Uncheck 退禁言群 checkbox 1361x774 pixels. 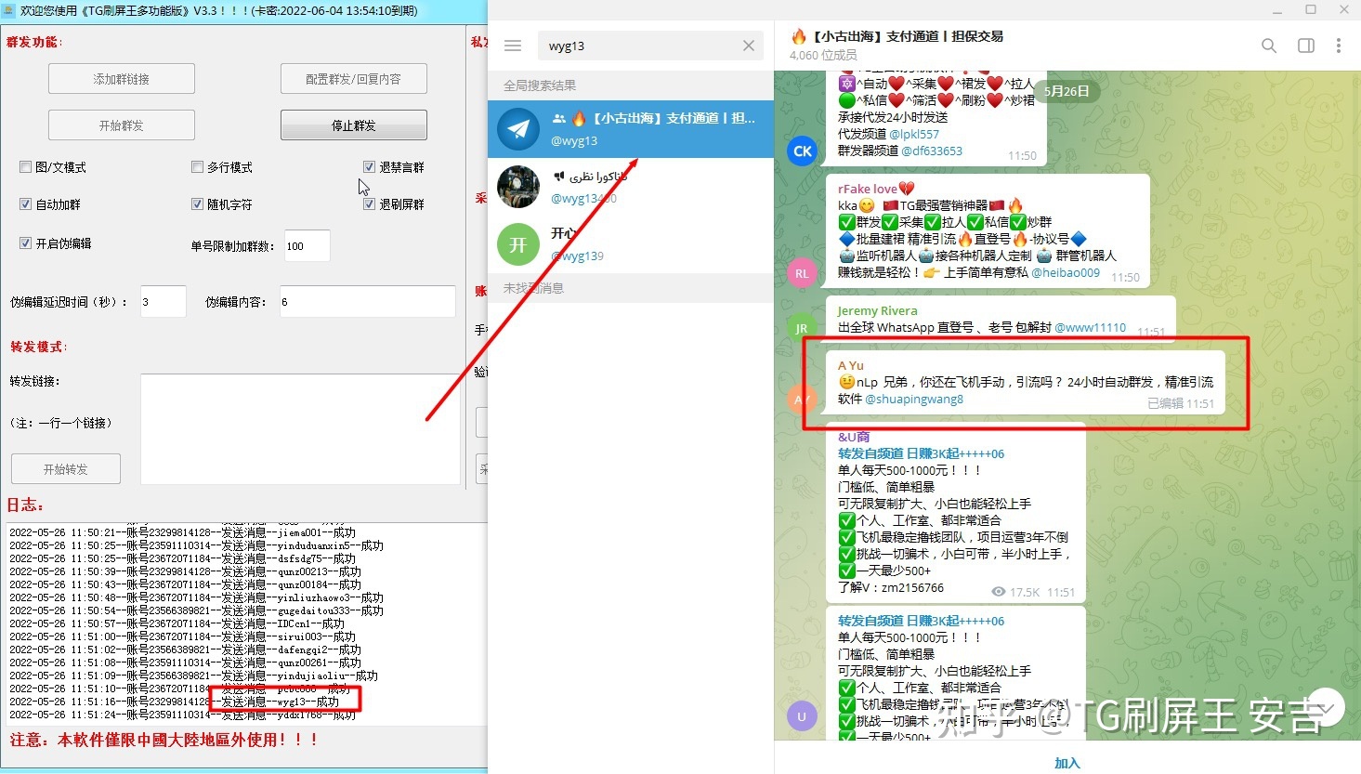pyautogui.click(x=369, y=167)
